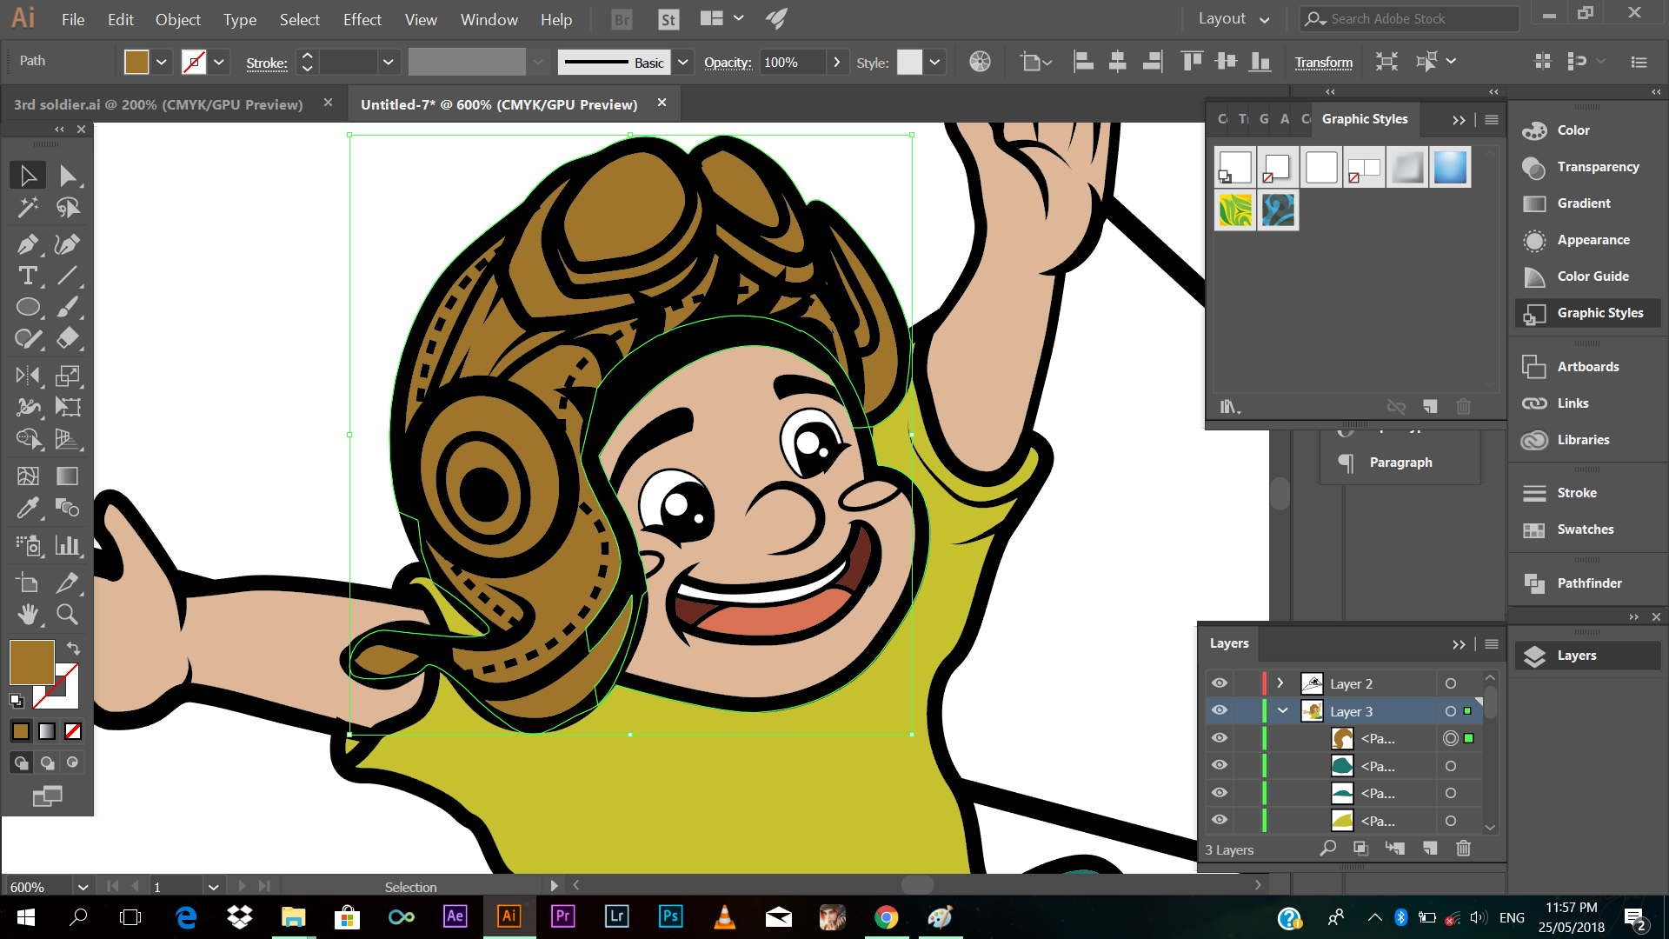Open the Window menu
The width and height of the screenshot is (1669, 939).
point(489,19)
